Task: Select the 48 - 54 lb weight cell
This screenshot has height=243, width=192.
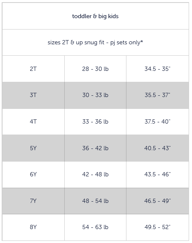Action: pos(95,201)
